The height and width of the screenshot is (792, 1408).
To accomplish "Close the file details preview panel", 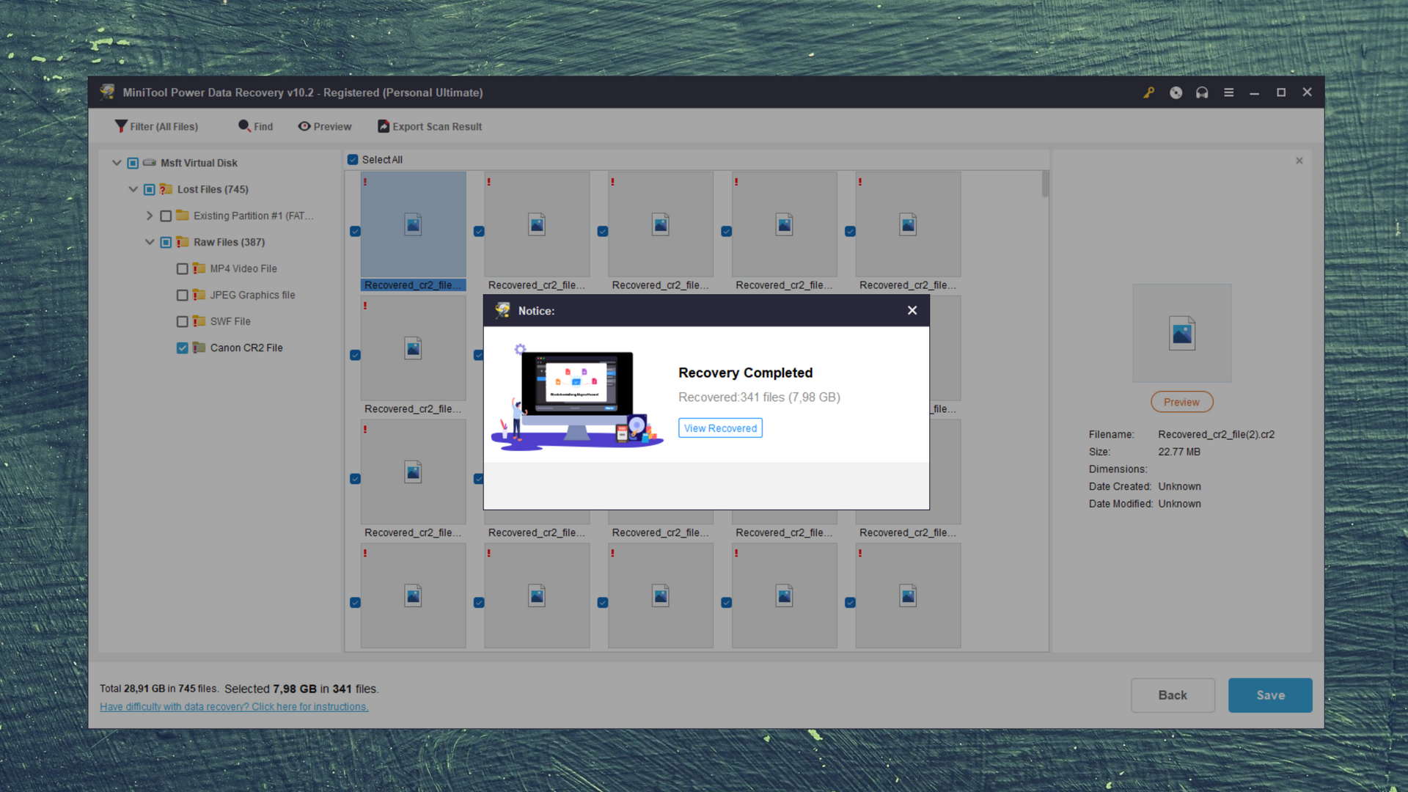I will tap(1299, 161).
